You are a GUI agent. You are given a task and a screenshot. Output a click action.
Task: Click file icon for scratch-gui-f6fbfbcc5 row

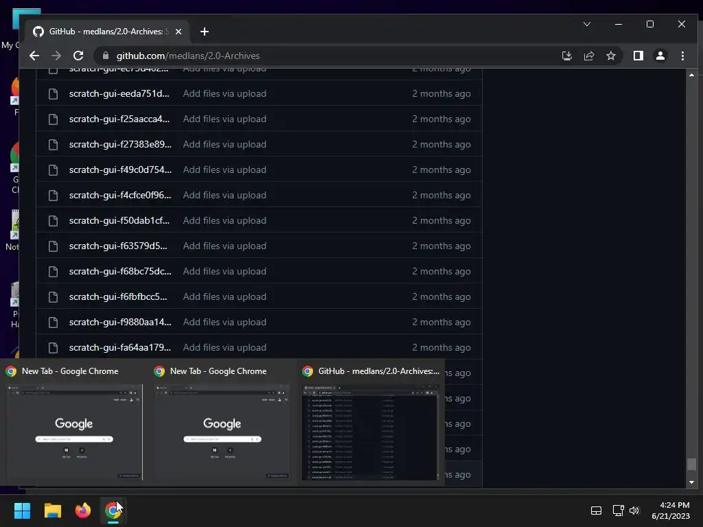point(53,296)
